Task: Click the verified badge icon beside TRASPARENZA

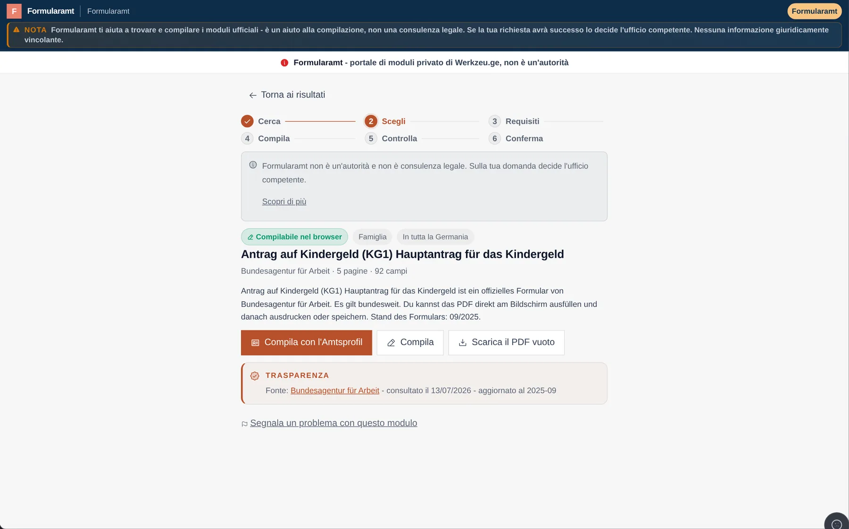Action: click(x=255, y=376)
